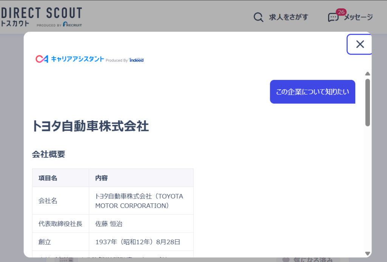Click the この企業について知りたい chat bubble
The width and height of the screenshot is (387, 262).
pos(312,92)
